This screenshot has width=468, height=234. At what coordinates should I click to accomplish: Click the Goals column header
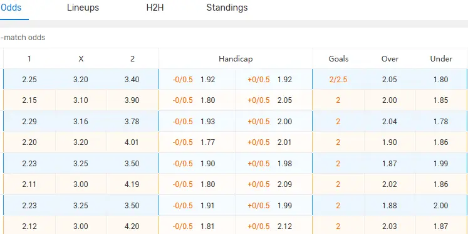click(338, 58)
